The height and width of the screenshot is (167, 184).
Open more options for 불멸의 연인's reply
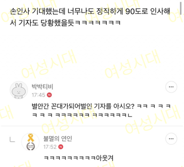(171, 139)
